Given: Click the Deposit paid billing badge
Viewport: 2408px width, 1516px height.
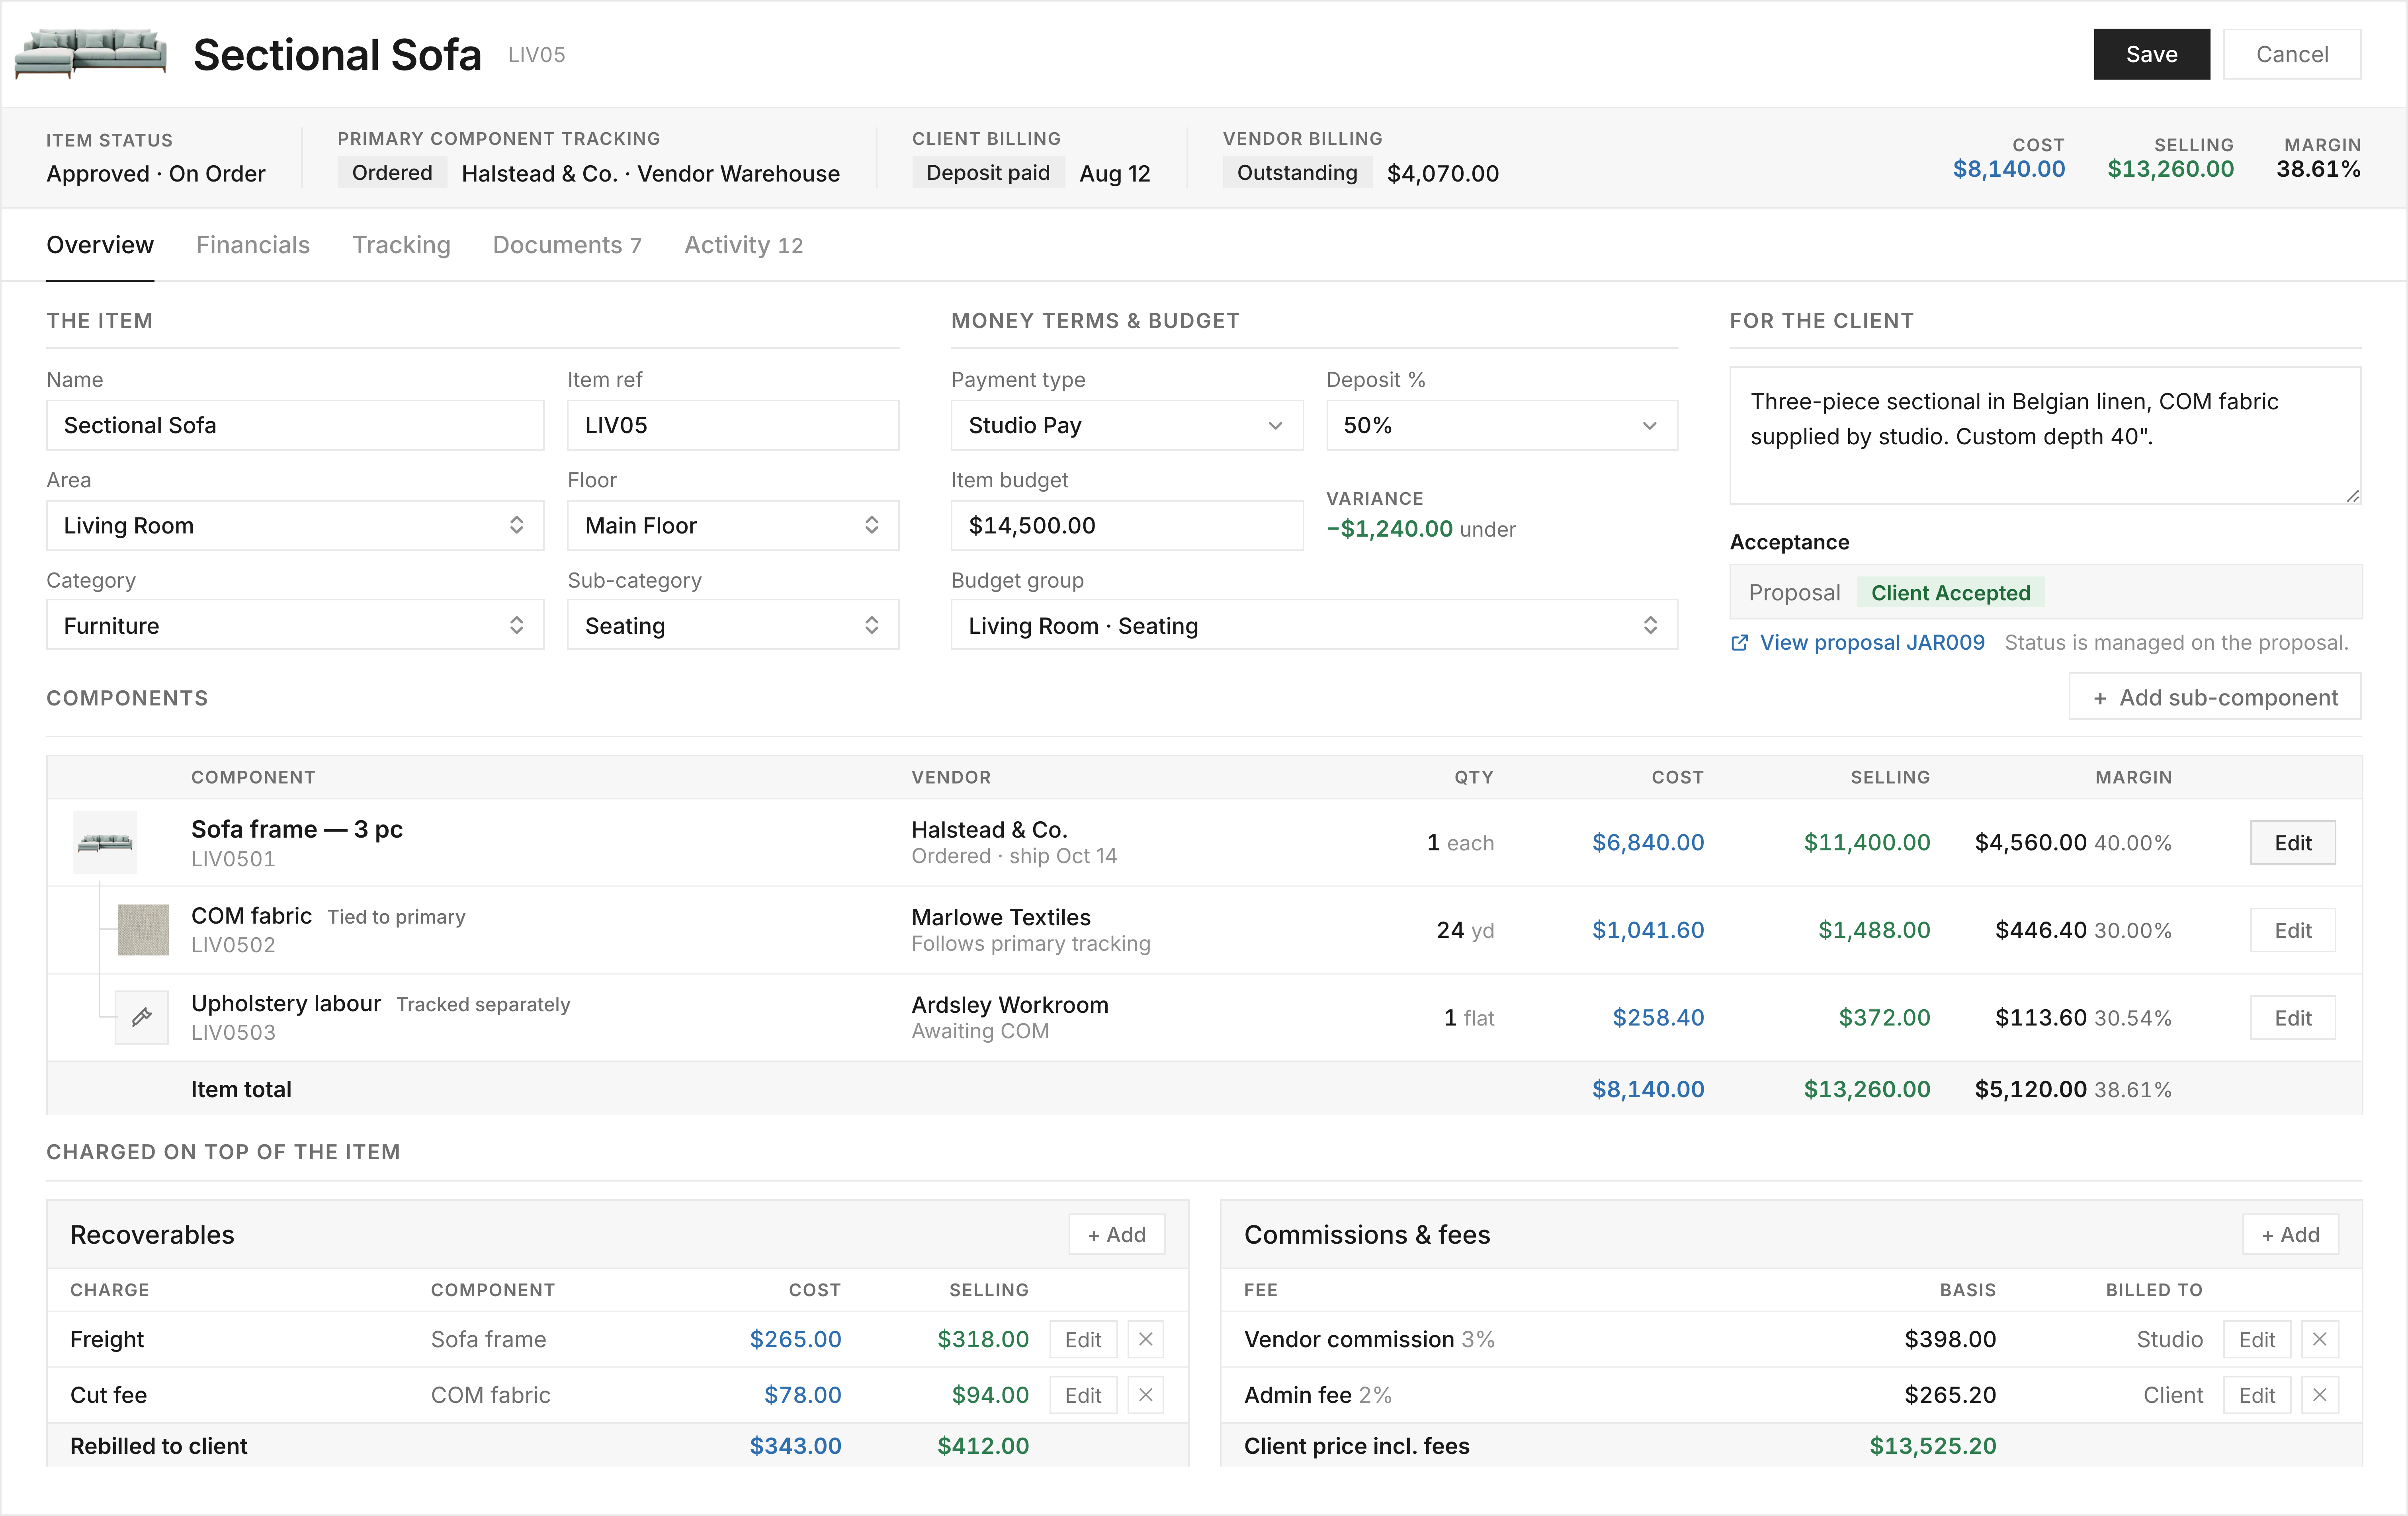Looking at the screenshot, I should tap(988, 173).
